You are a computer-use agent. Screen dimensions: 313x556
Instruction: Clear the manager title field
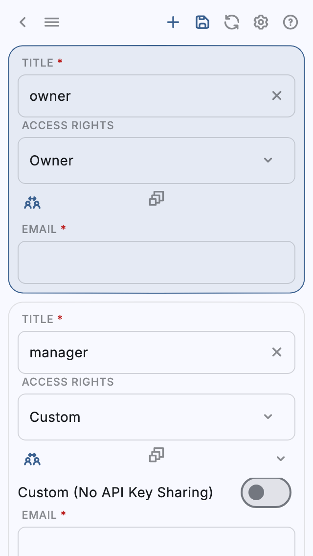click(x=277, y=352)
